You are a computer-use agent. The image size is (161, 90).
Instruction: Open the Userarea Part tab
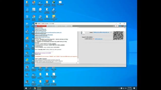click(x=51, y=26)
